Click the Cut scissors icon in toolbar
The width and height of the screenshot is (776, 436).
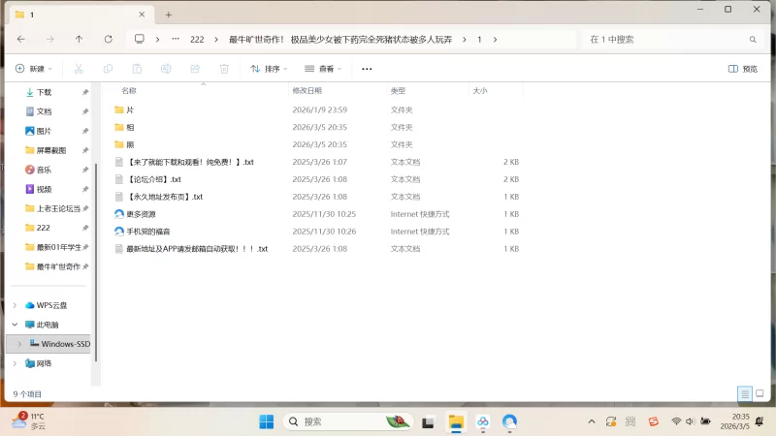(x=80, y=69)
